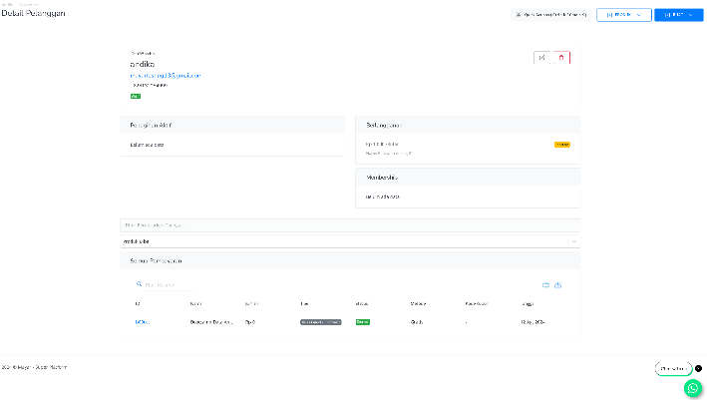This screenshot has height=400, width=707.
Task: Click the date cell in payment row
Action: (x=532, y=322)
